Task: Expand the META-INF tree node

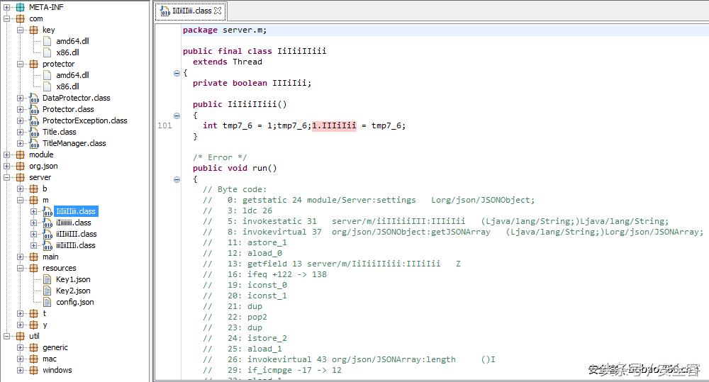Action: 7,7
